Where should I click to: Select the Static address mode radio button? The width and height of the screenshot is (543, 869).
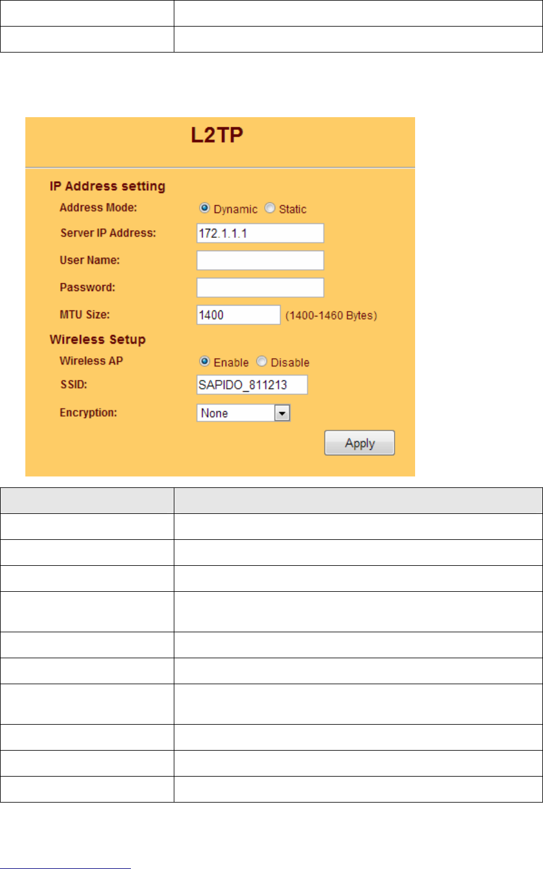point(270,208)
